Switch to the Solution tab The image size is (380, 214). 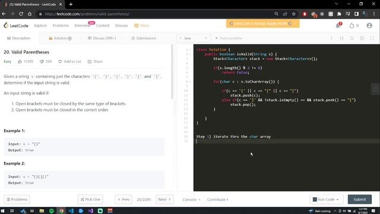[60, 38]
